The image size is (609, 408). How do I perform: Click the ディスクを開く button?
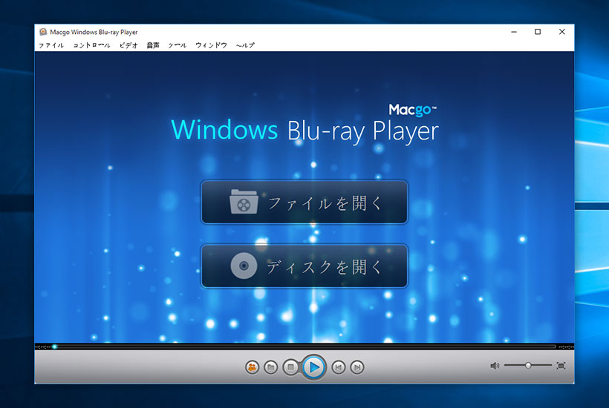pos(304,266)
